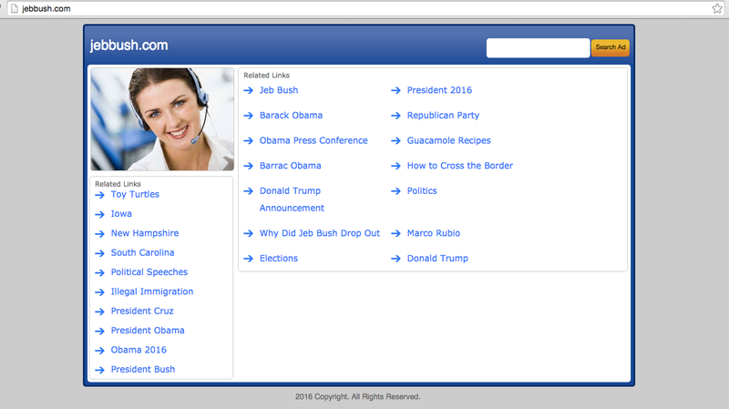Image resolution: width=729 pixels, height=409 pixels.
Task: Open the Barrac Obama link
Action: pyautogui.click(x=290, y=166)
